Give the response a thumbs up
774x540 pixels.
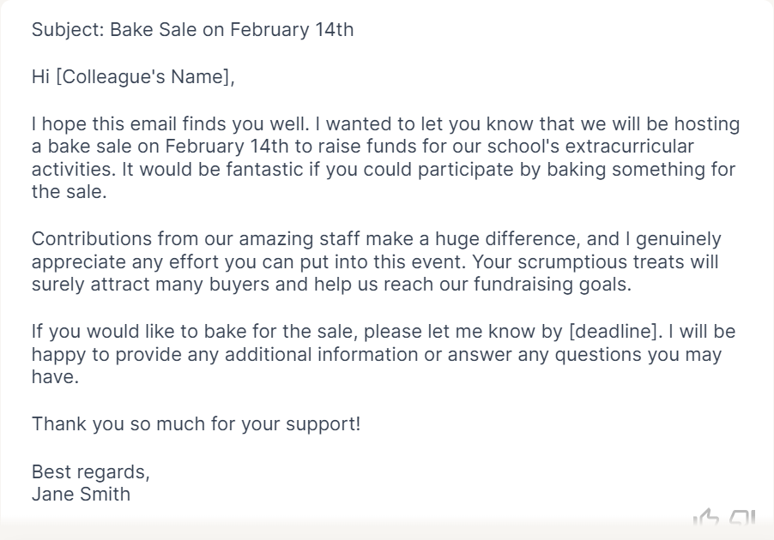pos(705,517)
